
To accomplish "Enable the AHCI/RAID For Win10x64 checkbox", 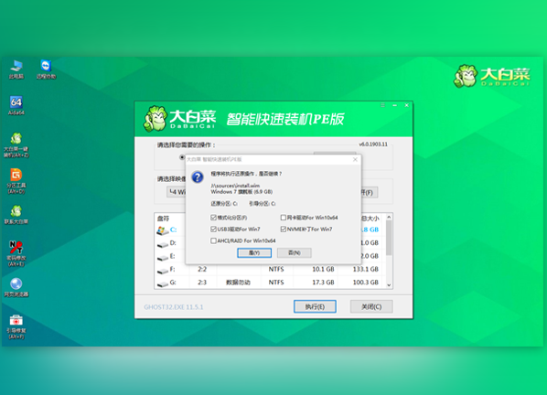I will tap(213, 240).
